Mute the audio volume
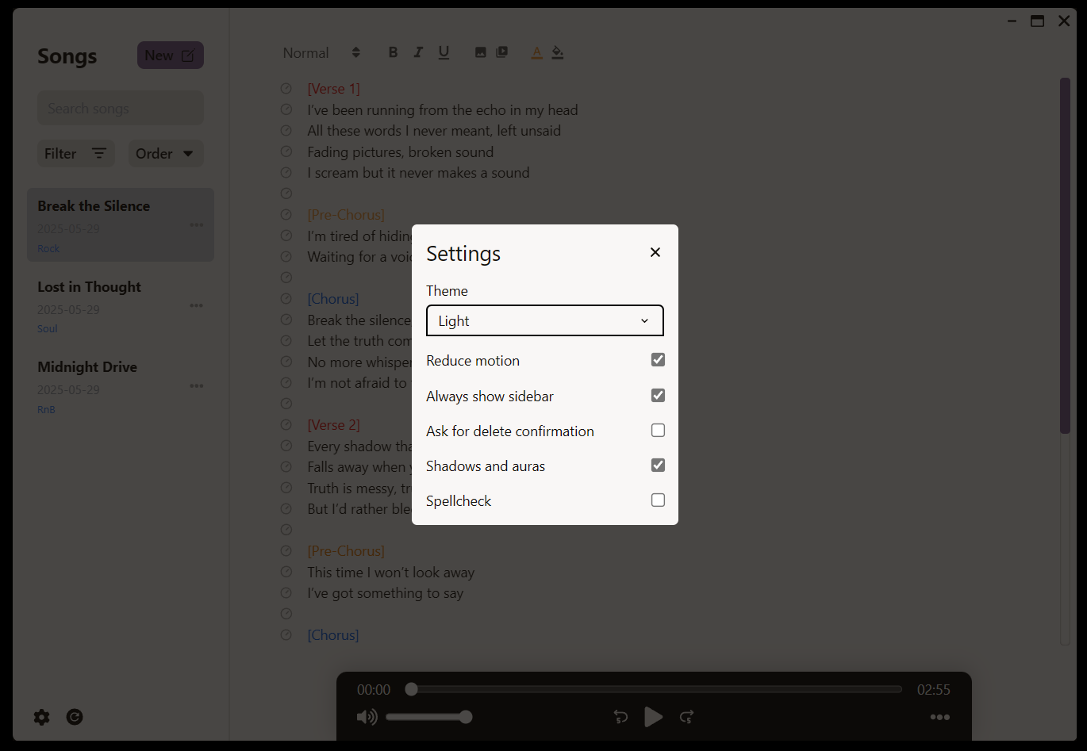This screenshot has height=751, width=1087. (367, 717)
